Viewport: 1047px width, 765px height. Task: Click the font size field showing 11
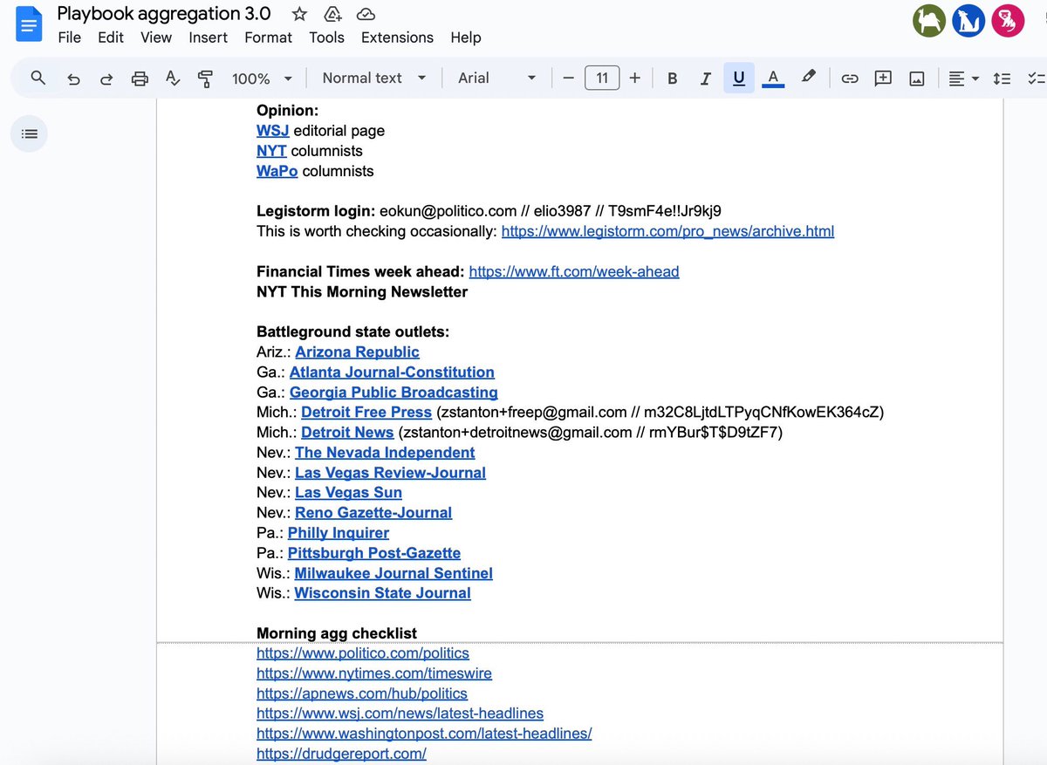[x=602, y=78]
